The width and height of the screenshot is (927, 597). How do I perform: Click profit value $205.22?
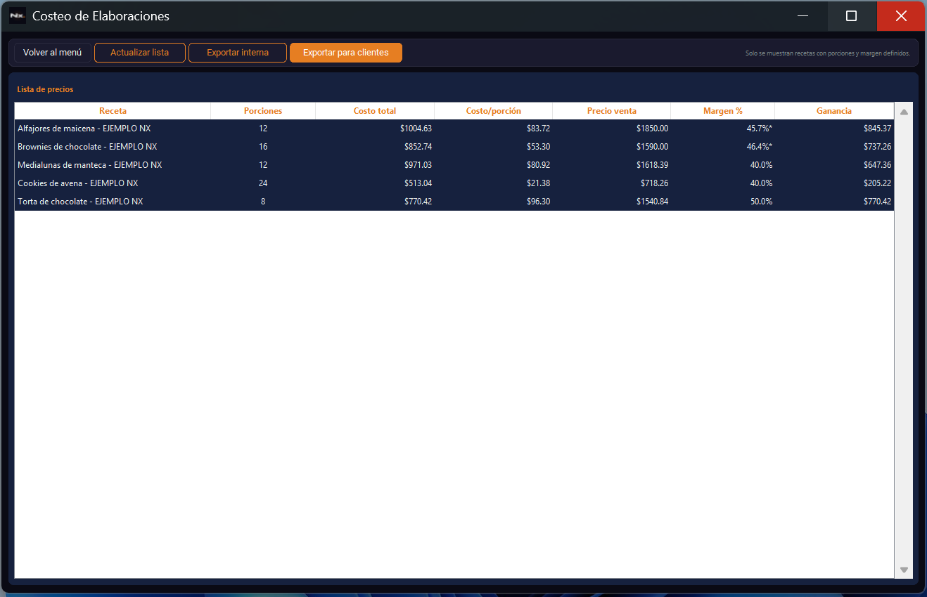coord(877,183)
